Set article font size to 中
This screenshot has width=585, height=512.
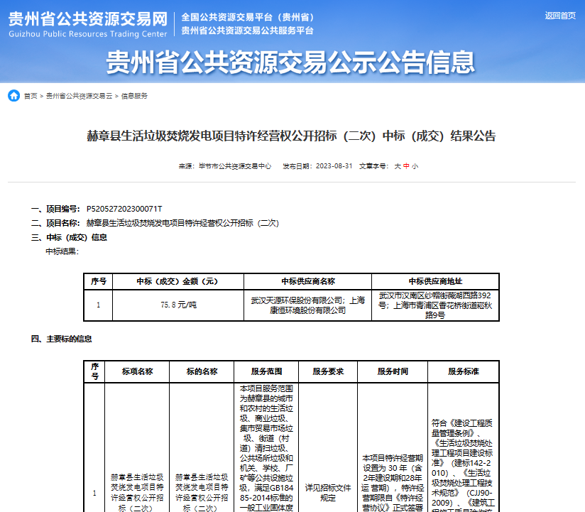tap(406, 166)
